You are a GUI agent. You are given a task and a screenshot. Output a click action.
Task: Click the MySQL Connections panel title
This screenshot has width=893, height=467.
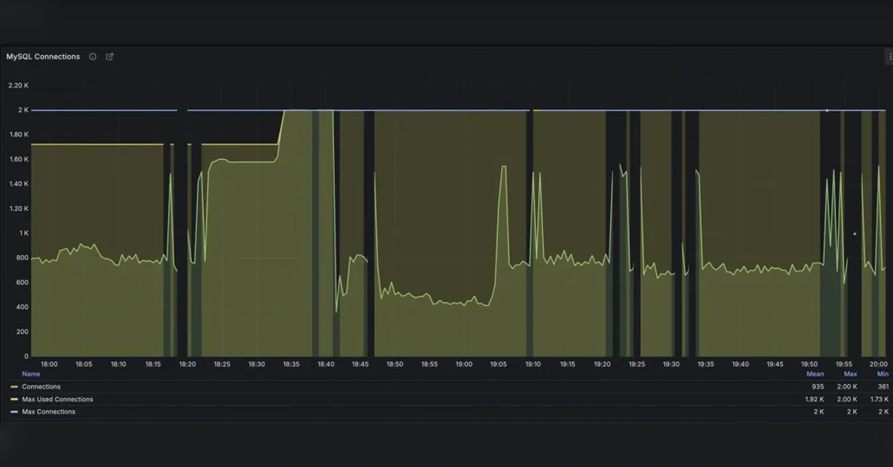tap(43, 57)
